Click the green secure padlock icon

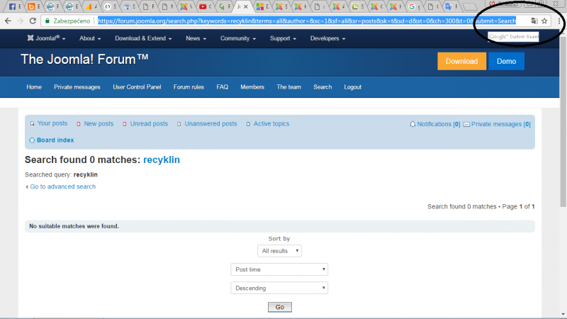(47, 21)
